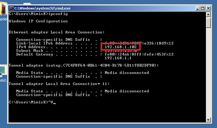Click the scrollbar up arrow
The height and width of the screenshot is (128, 217).
[208, 14]
